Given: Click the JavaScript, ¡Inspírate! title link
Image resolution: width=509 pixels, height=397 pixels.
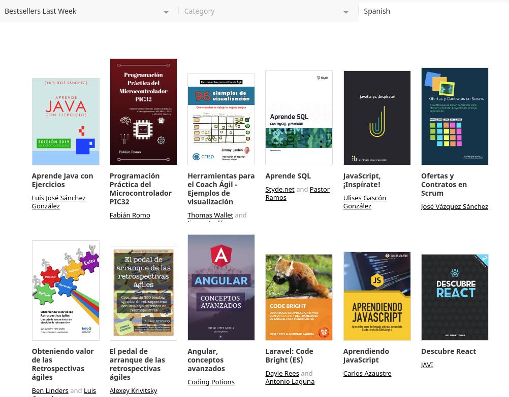Looking at the screenshot, I should coord(362,180).
